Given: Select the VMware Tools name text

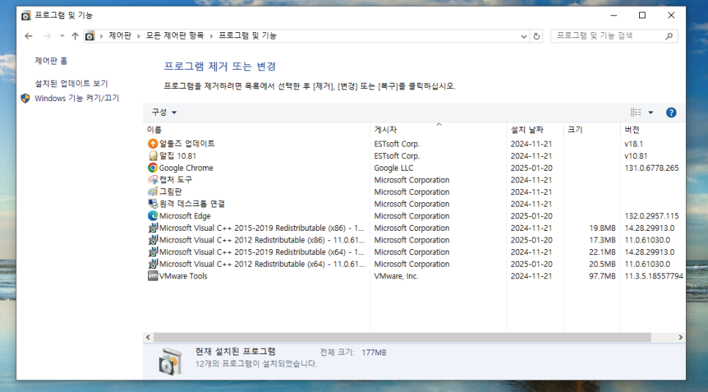Looking at the screenshot, I should 183,276.
